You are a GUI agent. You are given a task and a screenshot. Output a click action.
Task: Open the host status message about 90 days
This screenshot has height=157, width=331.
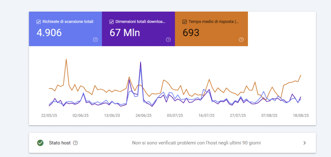[196, 143]
